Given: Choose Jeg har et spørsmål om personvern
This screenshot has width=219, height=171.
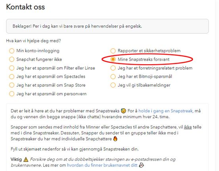Looking at the screenshot, I should click(x=11, y=94).
